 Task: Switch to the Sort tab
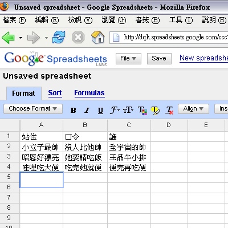click(55, 93)
